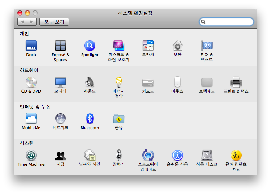Viewport: 271px width, 195px height.
Task: Click into the search field
Action: pyautogui.click(x=226, y=22)
